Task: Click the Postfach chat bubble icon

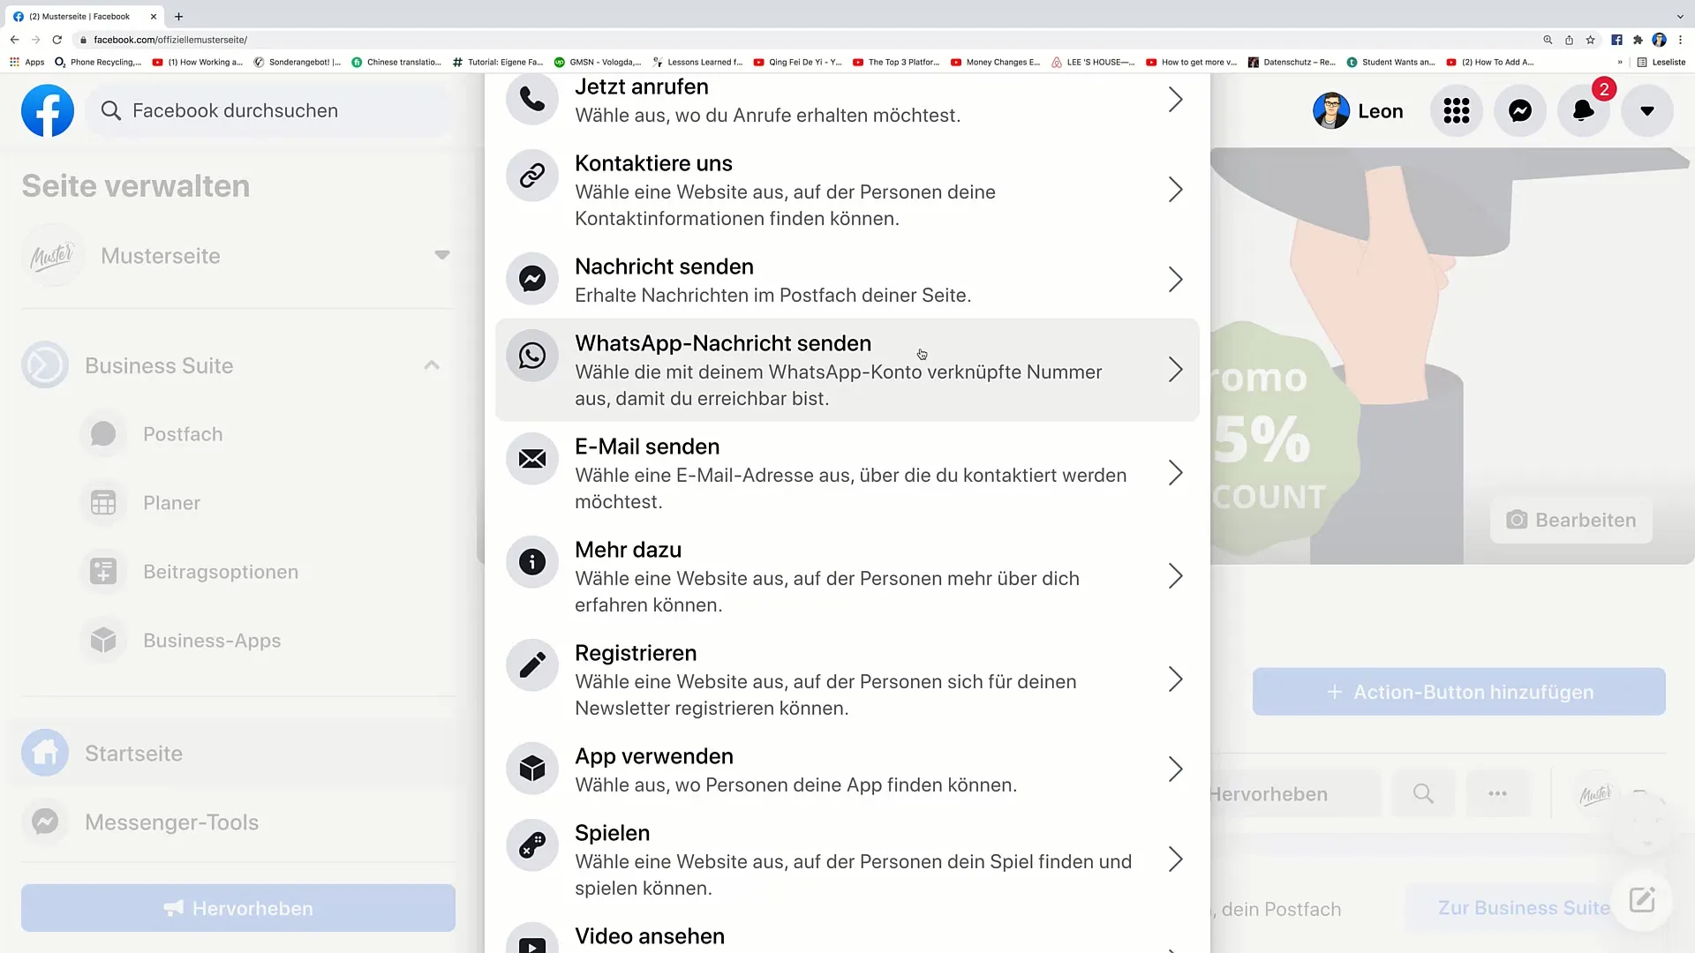Action: [103, 434]
